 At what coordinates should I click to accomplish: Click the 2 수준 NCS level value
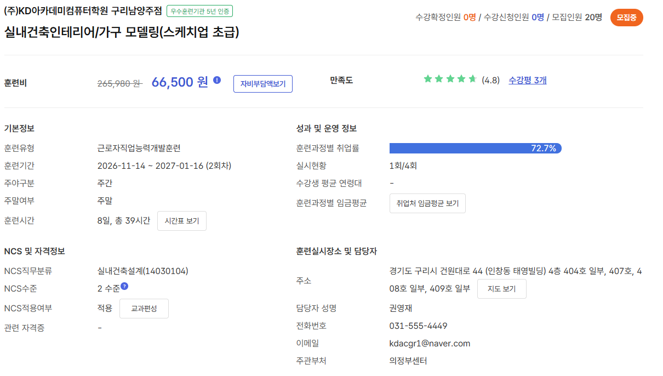pos(108,289)
